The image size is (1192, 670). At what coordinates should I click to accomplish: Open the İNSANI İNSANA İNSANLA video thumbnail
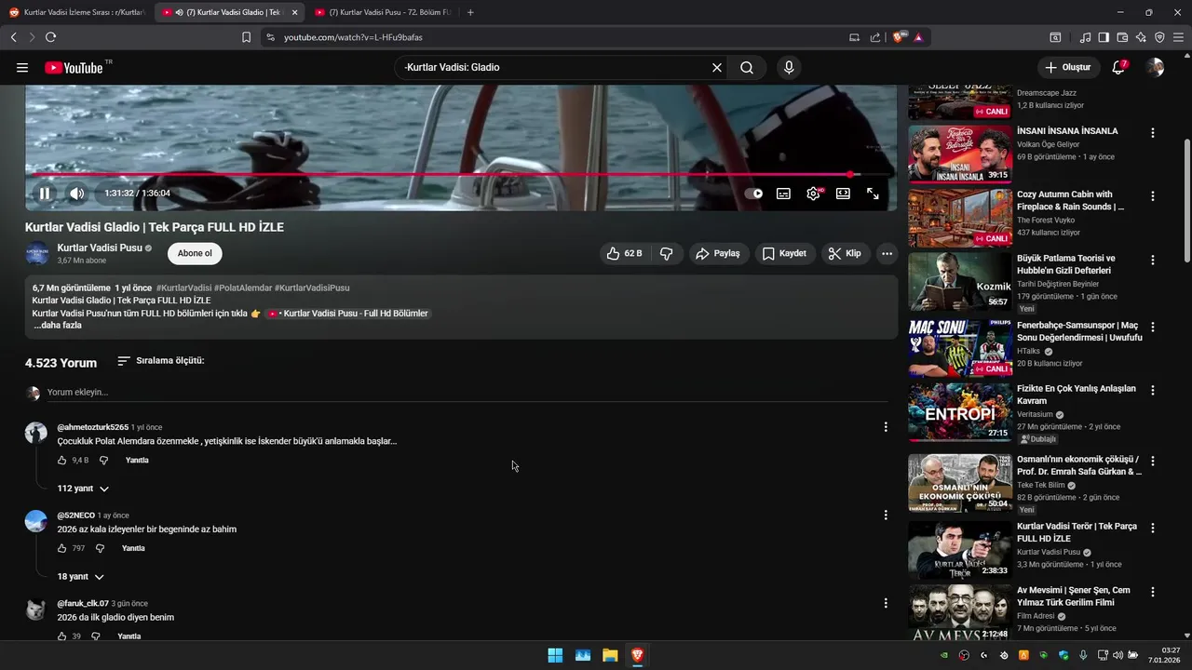tap(960, 154)
